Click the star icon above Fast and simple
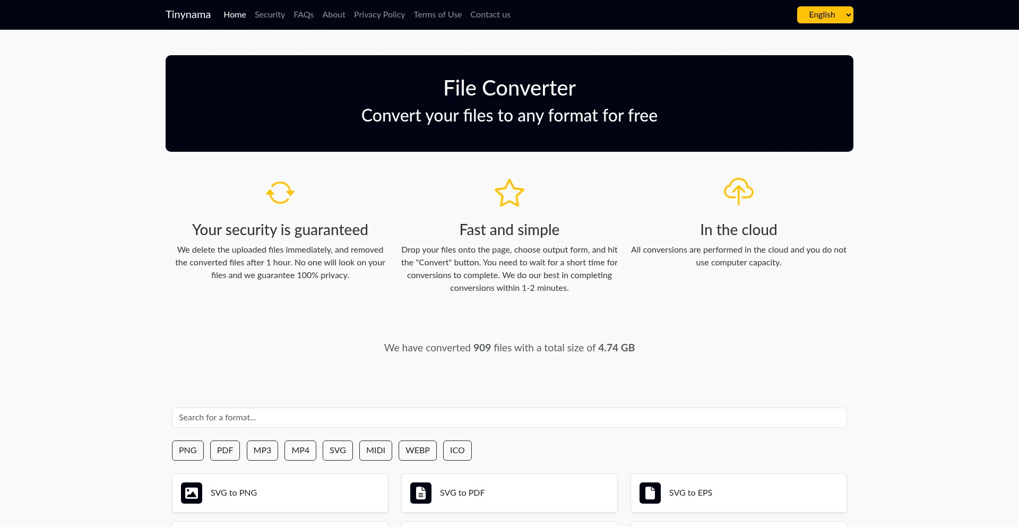The width and height of the screenshot is (1019, 527). [x=509, y=193]
